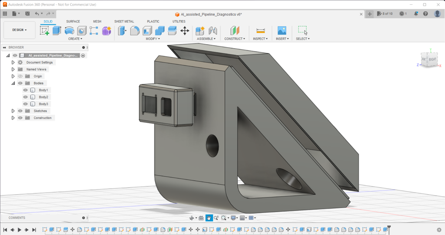This screenshot has height=235, width=445.
Task: Open the MODIFY menu
Action: click(153, 39)
